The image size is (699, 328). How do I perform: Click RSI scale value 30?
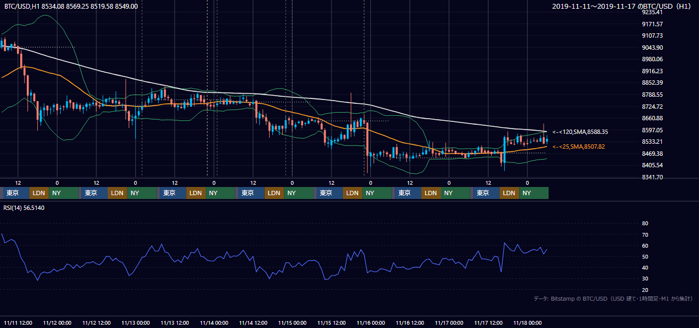click(x=645, y=279)
